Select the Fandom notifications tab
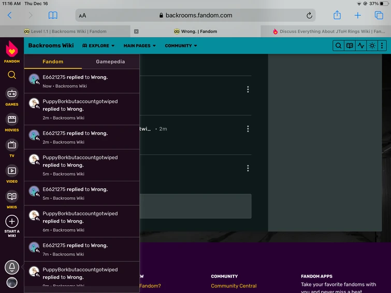391x293 pixels. tap(53, 62)
